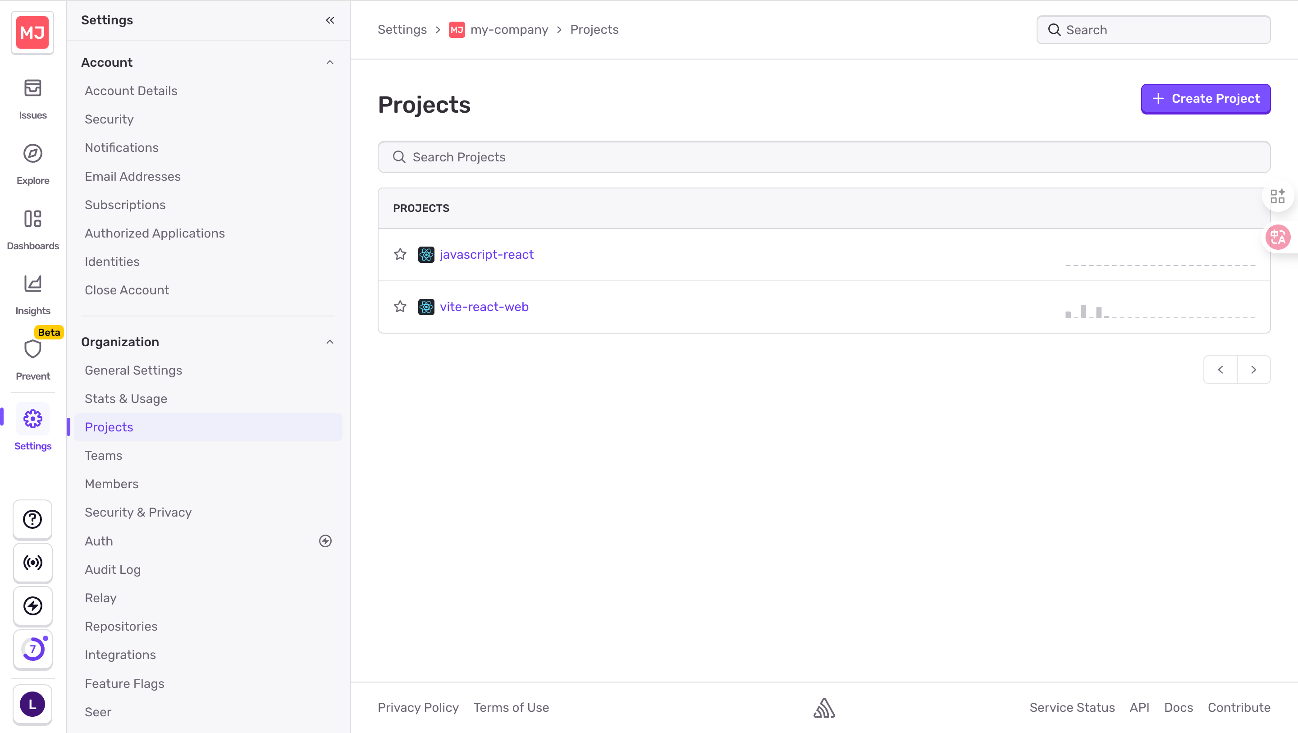Open the javascript-react project link
The height and width of the screenshot is (733, 1298).
[x=486, y=255]
